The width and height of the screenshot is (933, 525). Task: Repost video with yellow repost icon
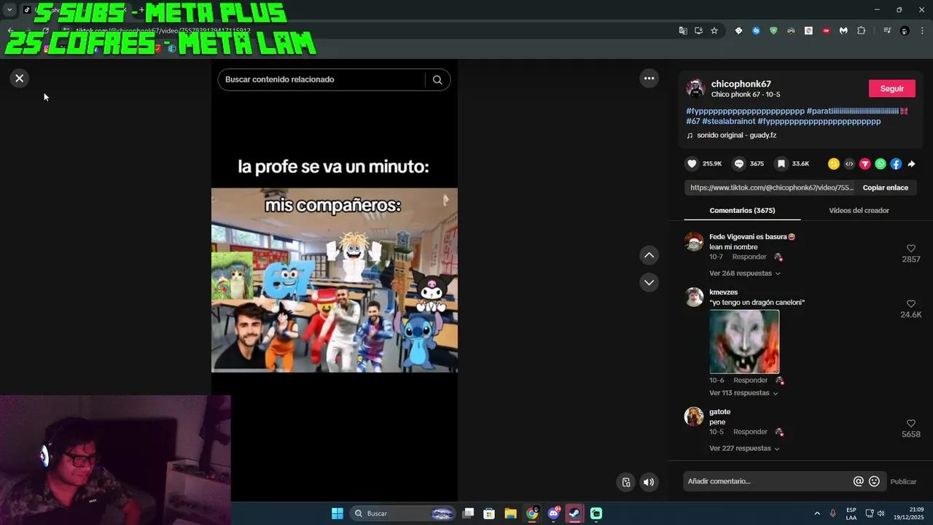pos(834,163)
